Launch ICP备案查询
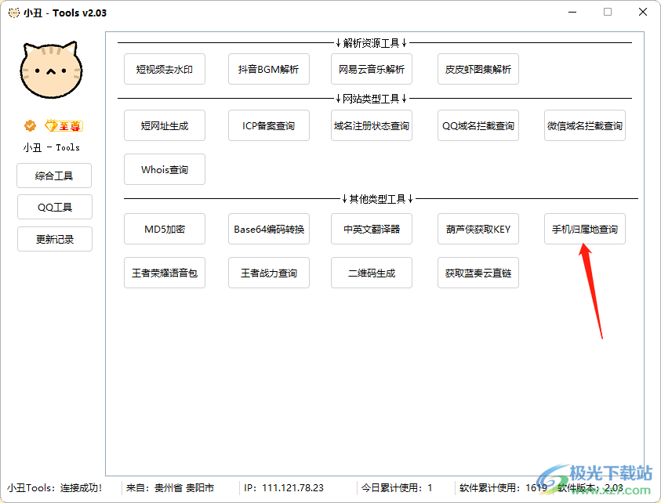This screenshot has width=661, height=503. click(268, 125)
